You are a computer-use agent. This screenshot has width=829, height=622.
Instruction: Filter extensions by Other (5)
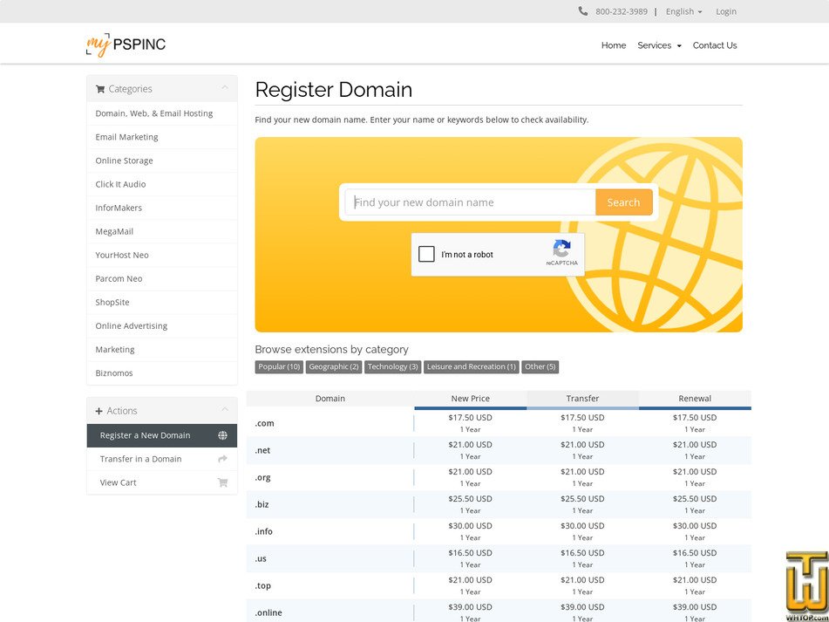point(540,366)
